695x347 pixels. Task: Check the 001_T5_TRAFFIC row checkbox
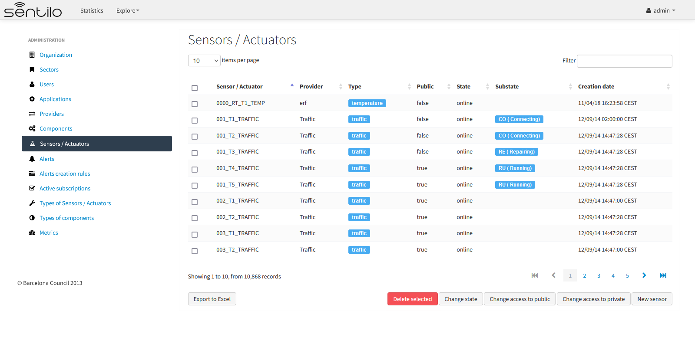(x=195, y=186)
